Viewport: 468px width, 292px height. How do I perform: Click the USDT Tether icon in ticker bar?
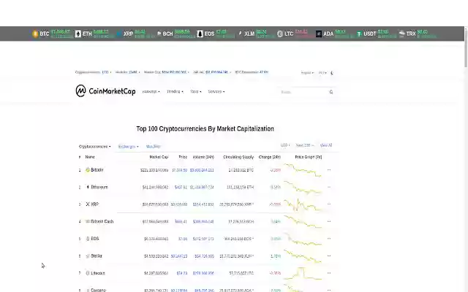coord(359,34)
